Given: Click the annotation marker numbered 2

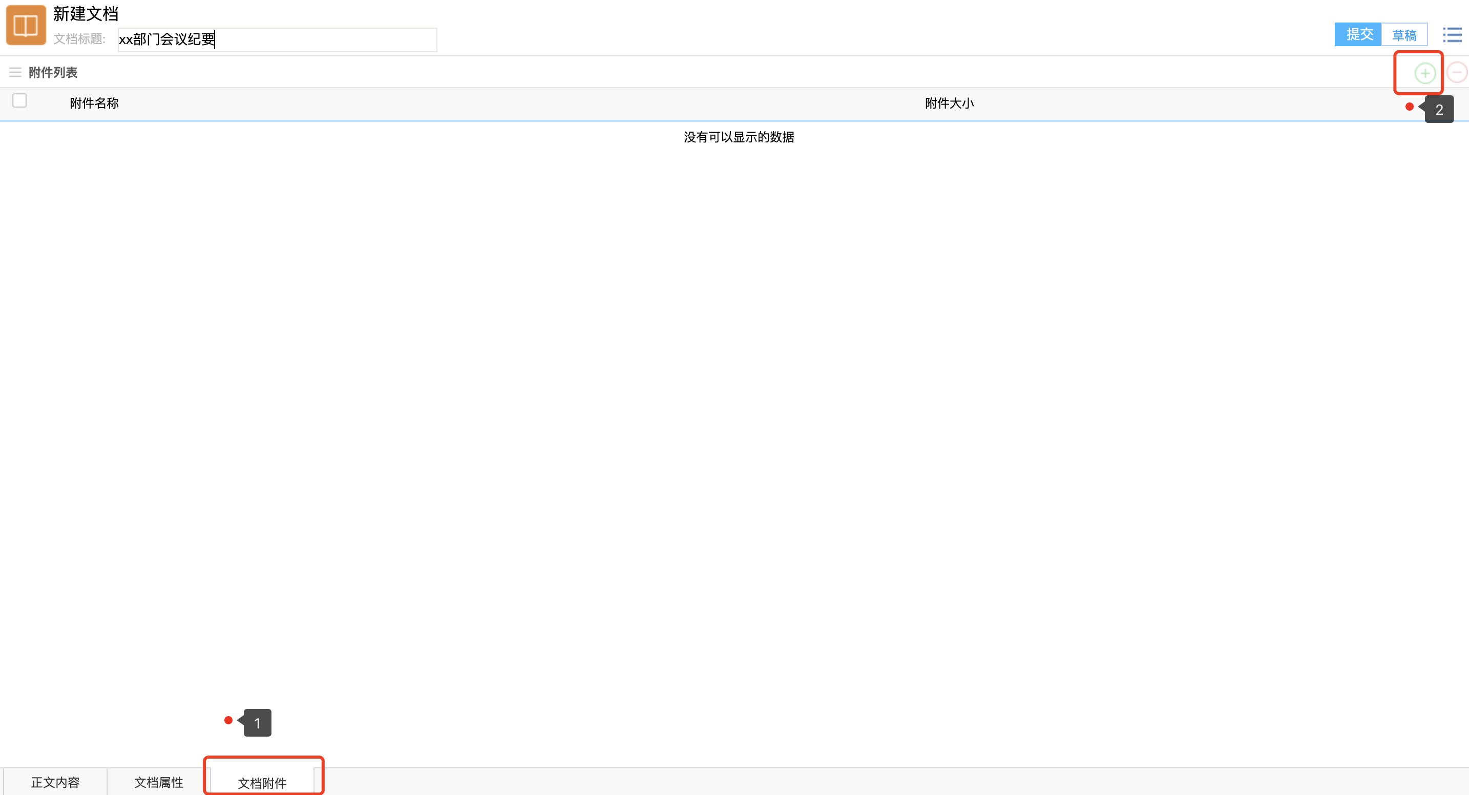Looking at the screenshot, I should pyautogui.click(x=1439, y=109).
